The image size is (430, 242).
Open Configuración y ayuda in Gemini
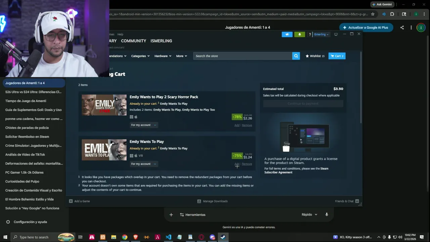(x=27, y=222)
